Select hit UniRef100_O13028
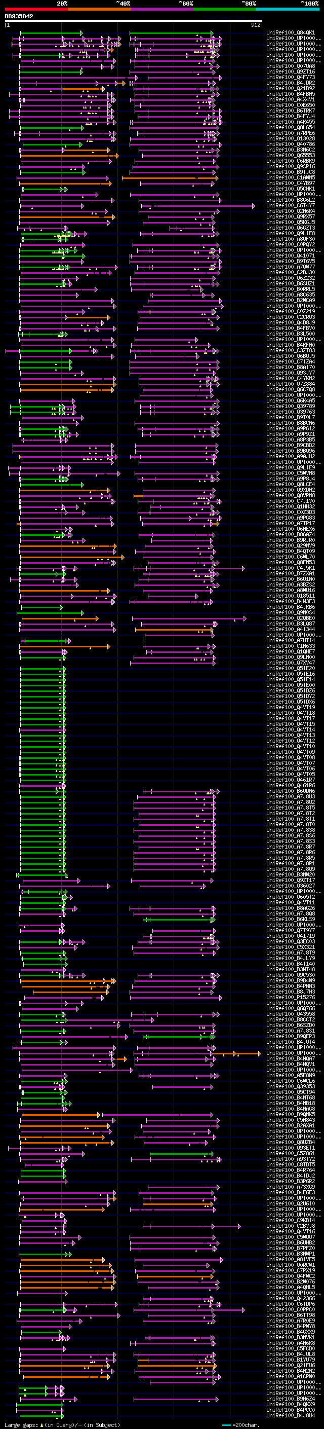Image resolution: width=324 pixels, height=1429 pixels. (x=291, y=139)
